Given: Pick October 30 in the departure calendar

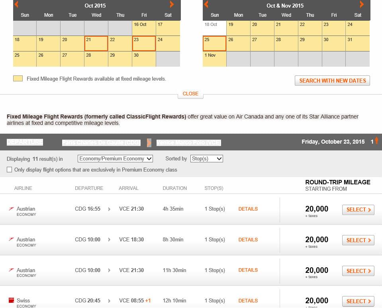Looking at the screenshot, I should (x=144, y=59).
